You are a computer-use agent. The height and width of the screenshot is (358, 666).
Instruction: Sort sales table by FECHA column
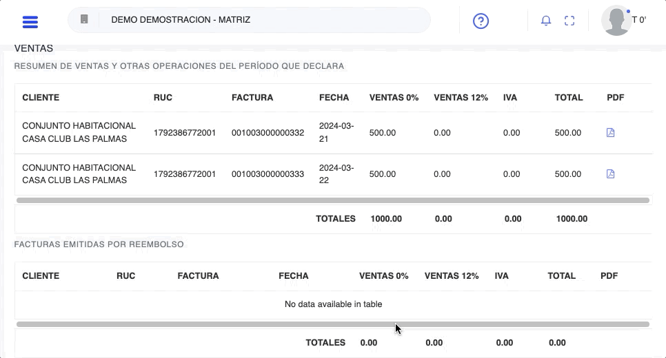tap(334, 98)
